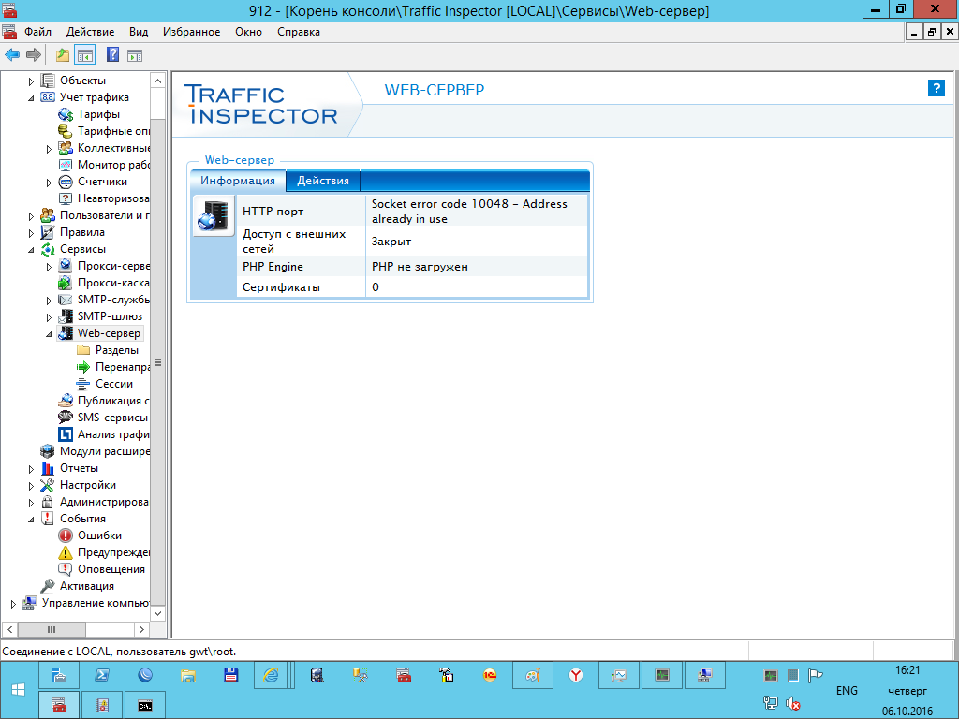
Task: Open the command prompt taskbar button
Action: (x=144, y=706)
